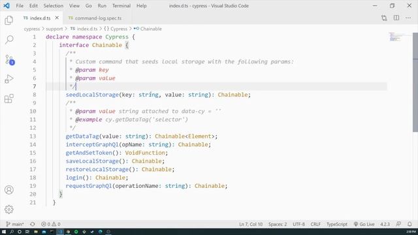Screen dimensions: 418x235
Task: Open the editor More Actions ellipsis
Action: [408, 18]
